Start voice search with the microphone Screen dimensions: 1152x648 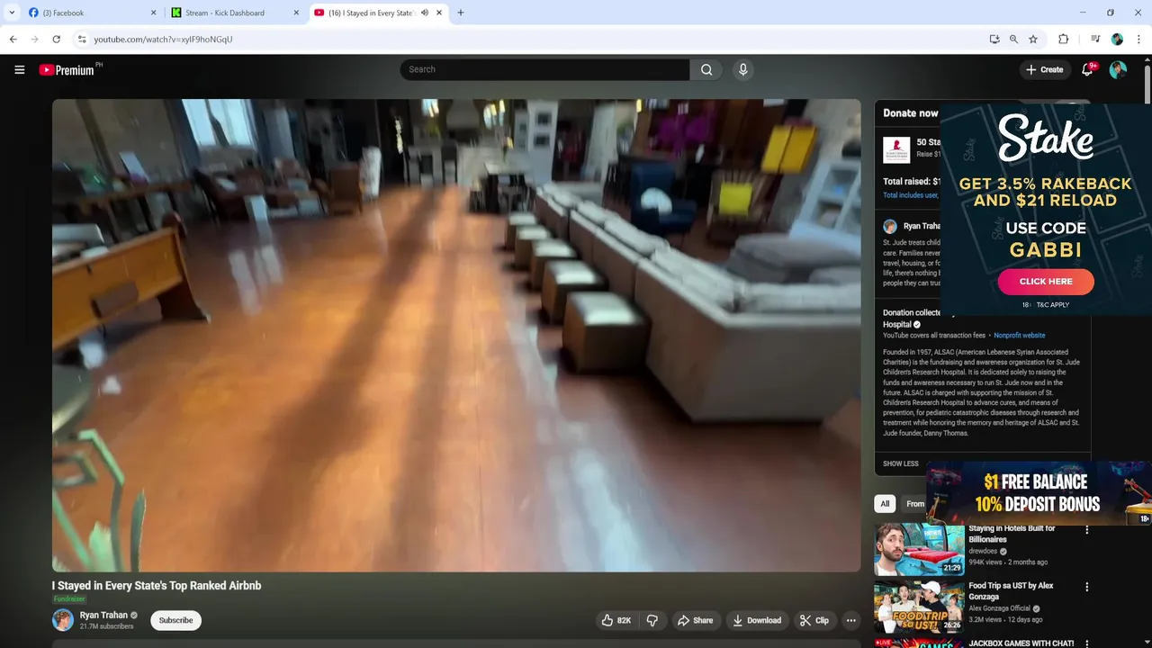pos(742,69)
